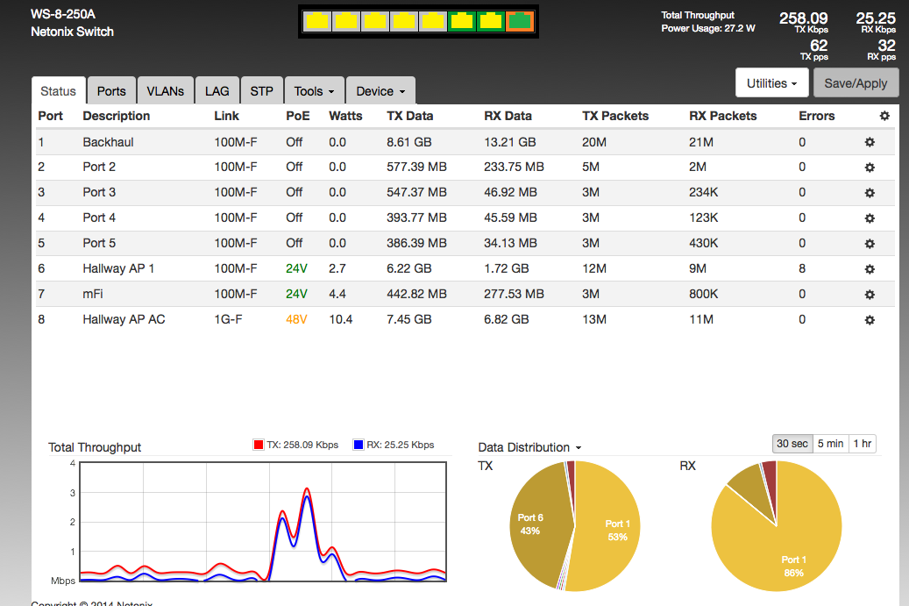Screen dimensions: 909x606
Task: Click the port 6 green icon in header
Action: point(461,21)
